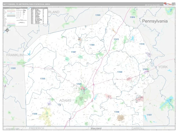The image size is (178, 133).
Task: Click the Maryland state label
Action: click(x=96, y=128)
